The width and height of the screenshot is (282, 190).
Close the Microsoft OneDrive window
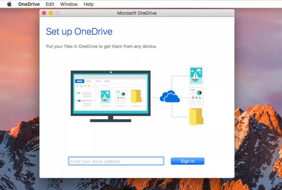44,13
